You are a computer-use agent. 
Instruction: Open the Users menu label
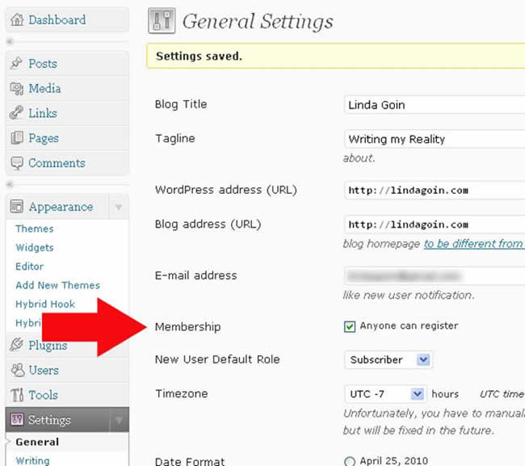44,370
